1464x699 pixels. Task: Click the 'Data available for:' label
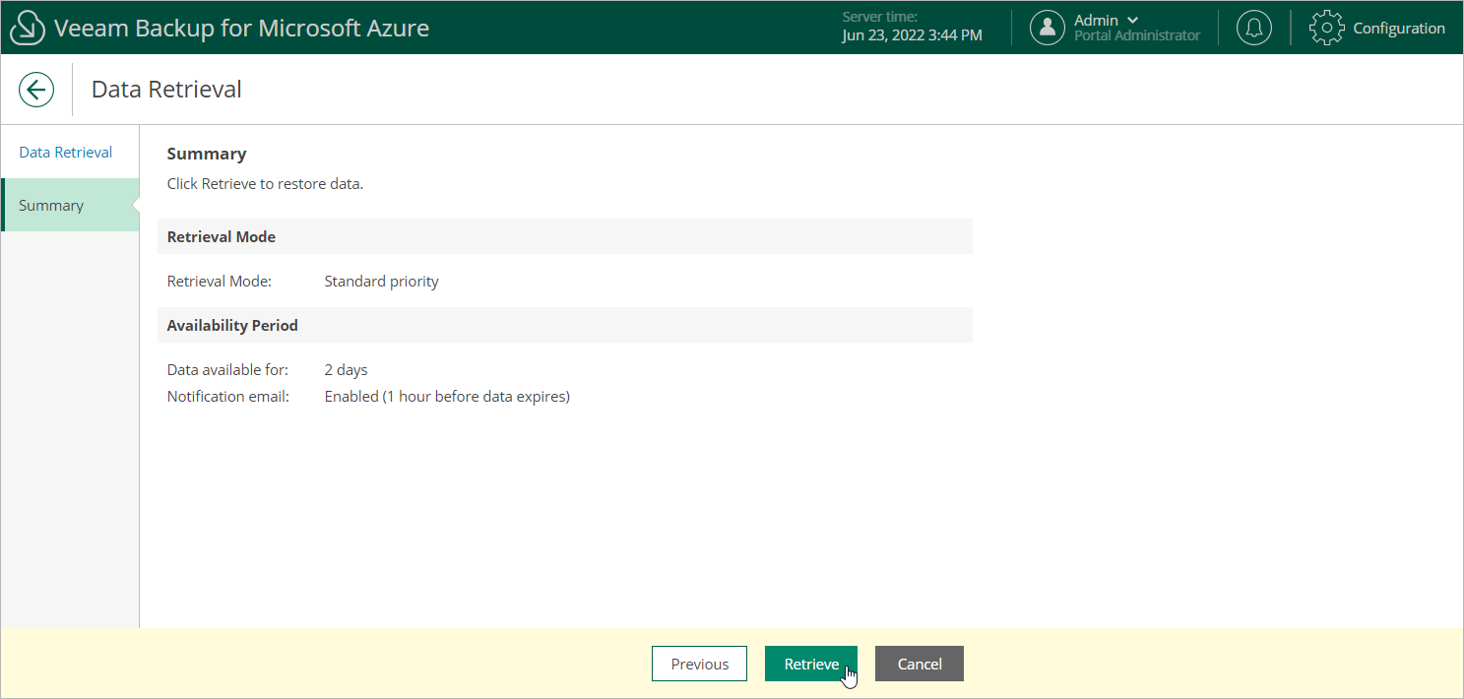pos(227,370)
